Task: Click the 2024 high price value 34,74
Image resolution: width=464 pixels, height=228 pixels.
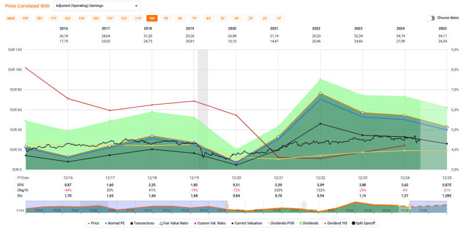Action: pos(401,36)
